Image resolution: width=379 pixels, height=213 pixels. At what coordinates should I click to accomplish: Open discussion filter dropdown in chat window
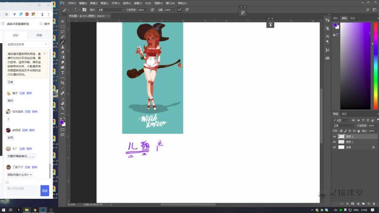[27, 45]
